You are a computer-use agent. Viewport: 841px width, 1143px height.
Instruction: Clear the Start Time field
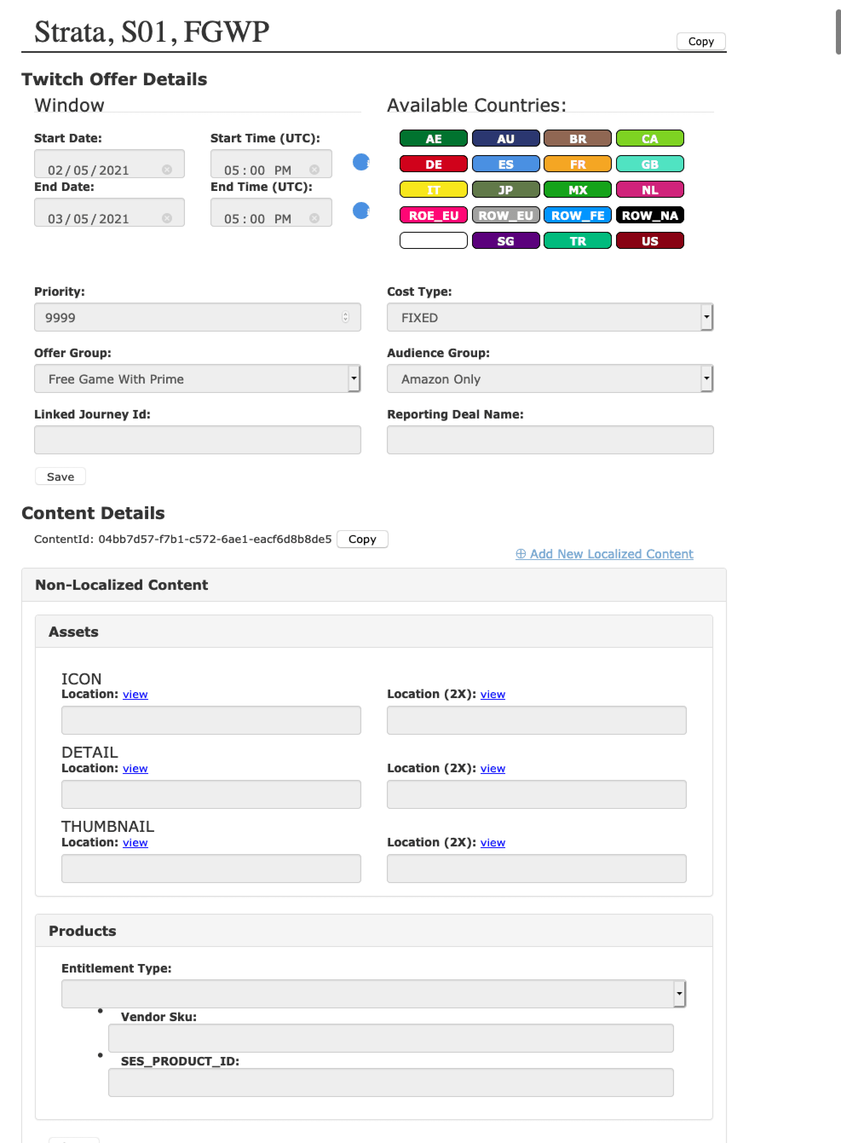[x=314, y=170]
